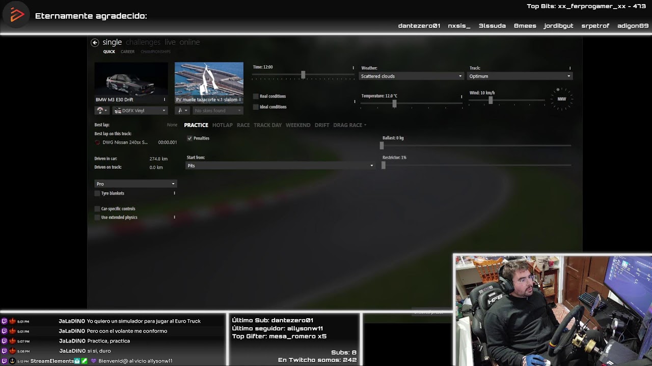652x366 pixels.
Task: Open the Start from Pits dropdown
Action: (x=280, y=166)
